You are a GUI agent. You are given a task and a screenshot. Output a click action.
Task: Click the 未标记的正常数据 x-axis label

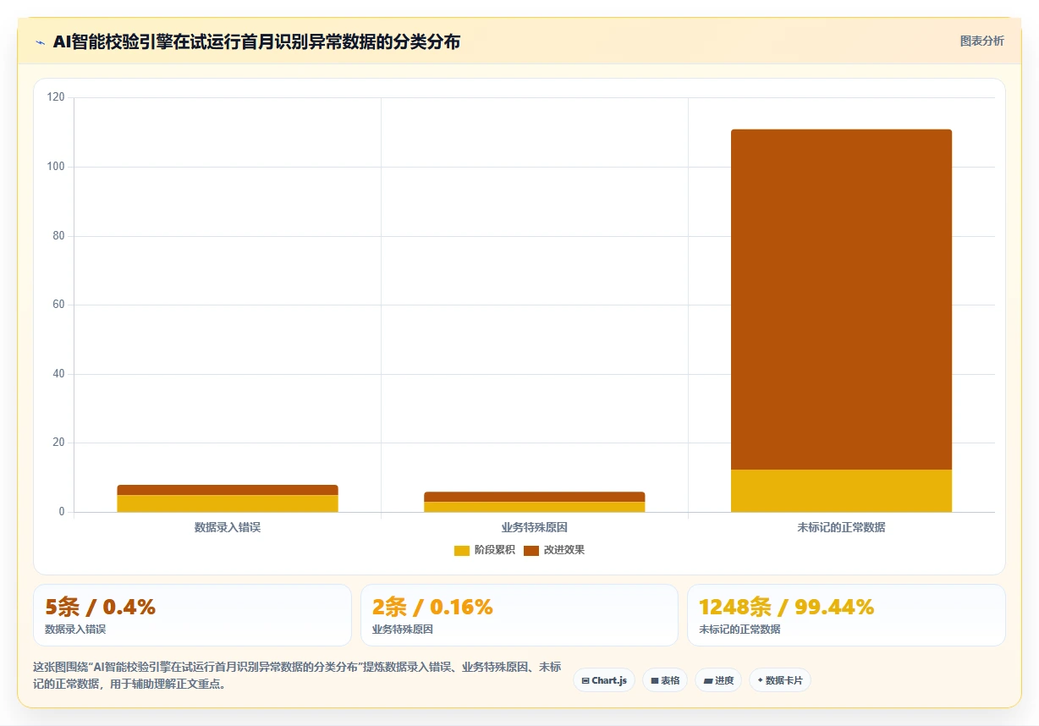point(841,527)
